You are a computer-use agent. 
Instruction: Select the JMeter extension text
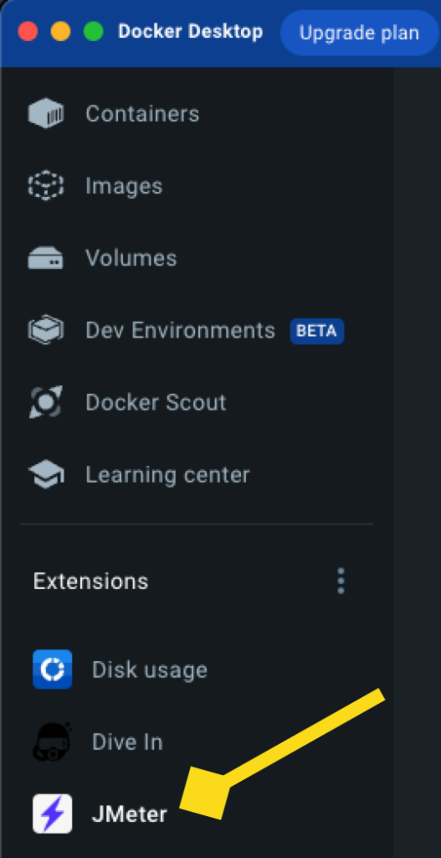[130, 814]
